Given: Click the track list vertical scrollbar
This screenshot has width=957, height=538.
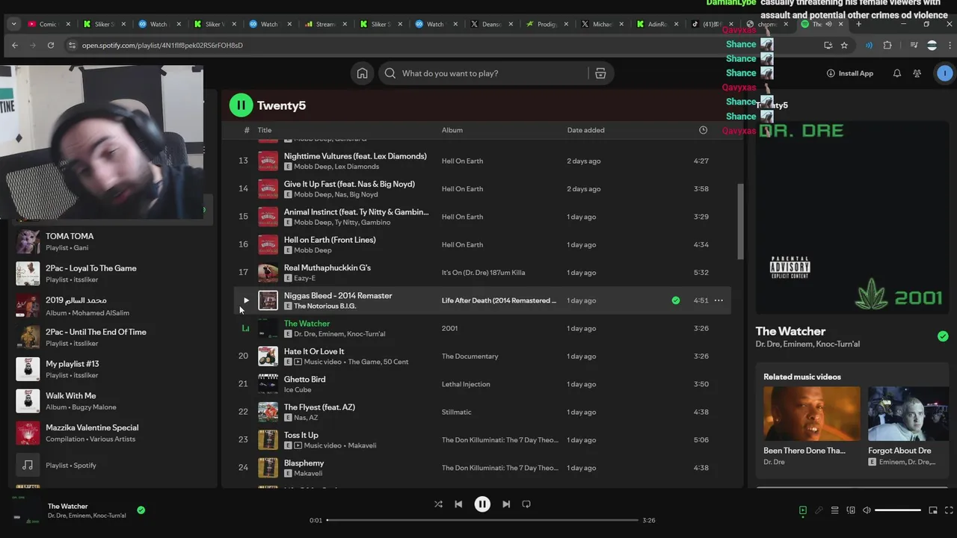Looking at the screenshot, I should pyautogui.click(x=742, y=221).
